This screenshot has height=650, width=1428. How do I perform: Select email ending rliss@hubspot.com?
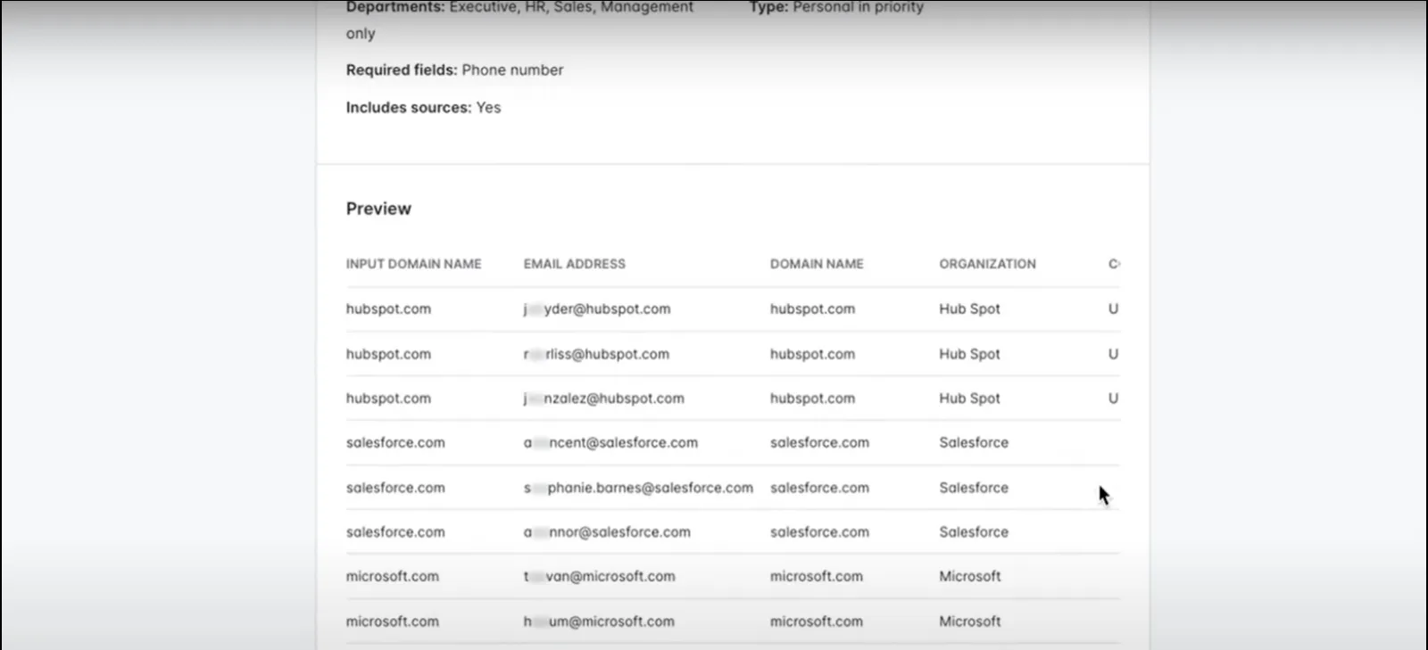(x=596, y=354)
